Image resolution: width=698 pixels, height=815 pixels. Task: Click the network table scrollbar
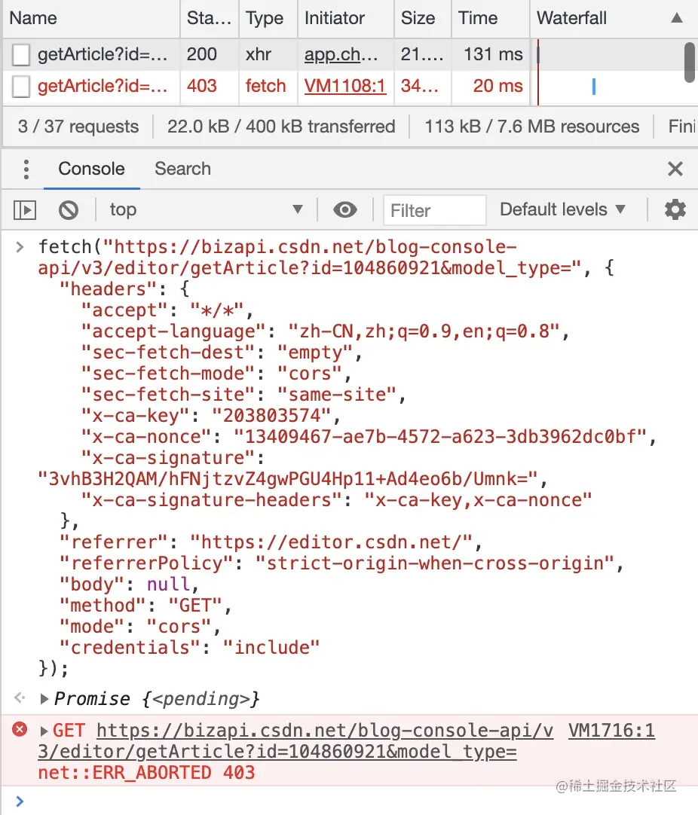(690, 63)
